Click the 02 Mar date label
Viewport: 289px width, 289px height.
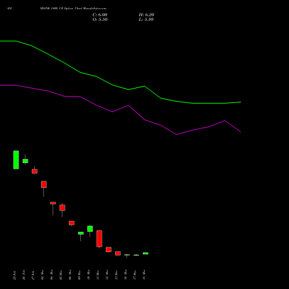pyautogui.click(x=43, y=275)
